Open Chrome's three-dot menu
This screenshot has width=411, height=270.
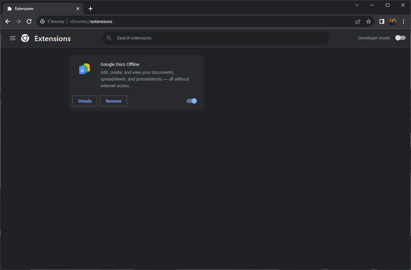[403, 21]
